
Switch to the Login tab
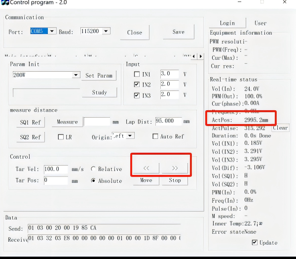(227, 23)
